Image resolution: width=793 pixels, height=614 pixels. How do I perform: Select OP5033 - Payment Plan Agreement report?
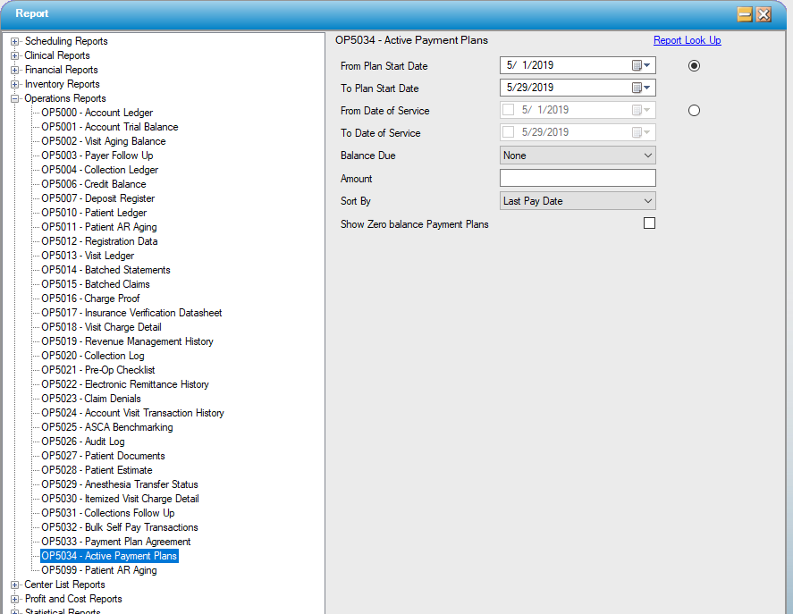click(115, 542)
